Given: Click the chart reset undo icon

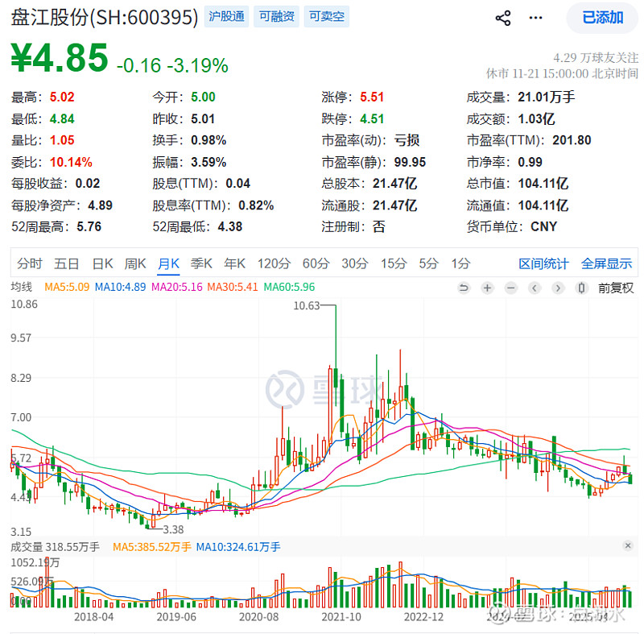Looking at the screenshot, I should coord(464,288).
